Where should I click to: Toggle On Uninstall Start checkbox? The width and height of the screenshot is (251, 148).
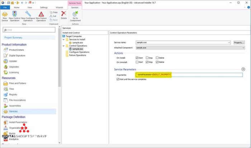click(x=137, y=62)
